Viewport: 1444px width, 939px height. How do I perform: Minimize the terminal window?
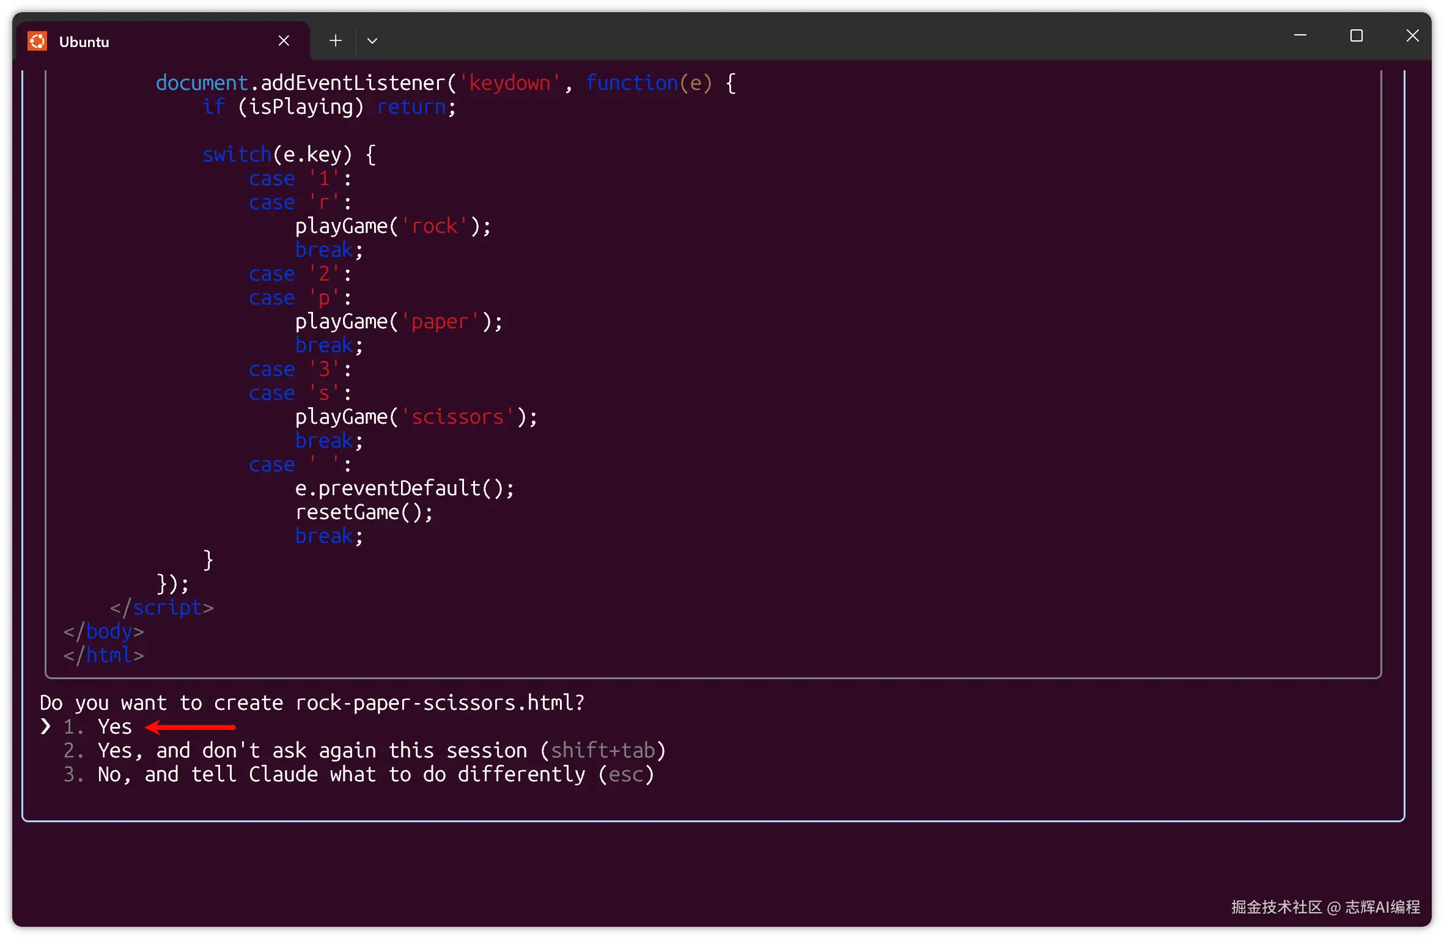[x=1300, y=36]
